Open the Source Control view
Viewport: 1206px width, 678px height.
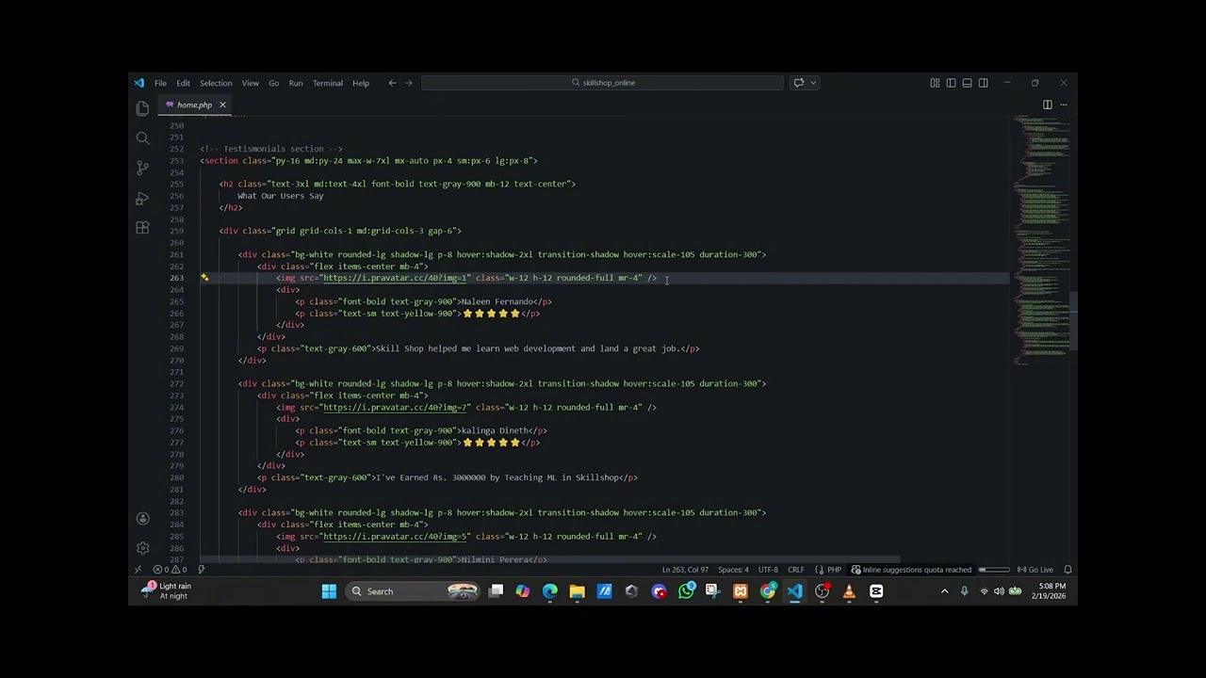click(142, 168)
